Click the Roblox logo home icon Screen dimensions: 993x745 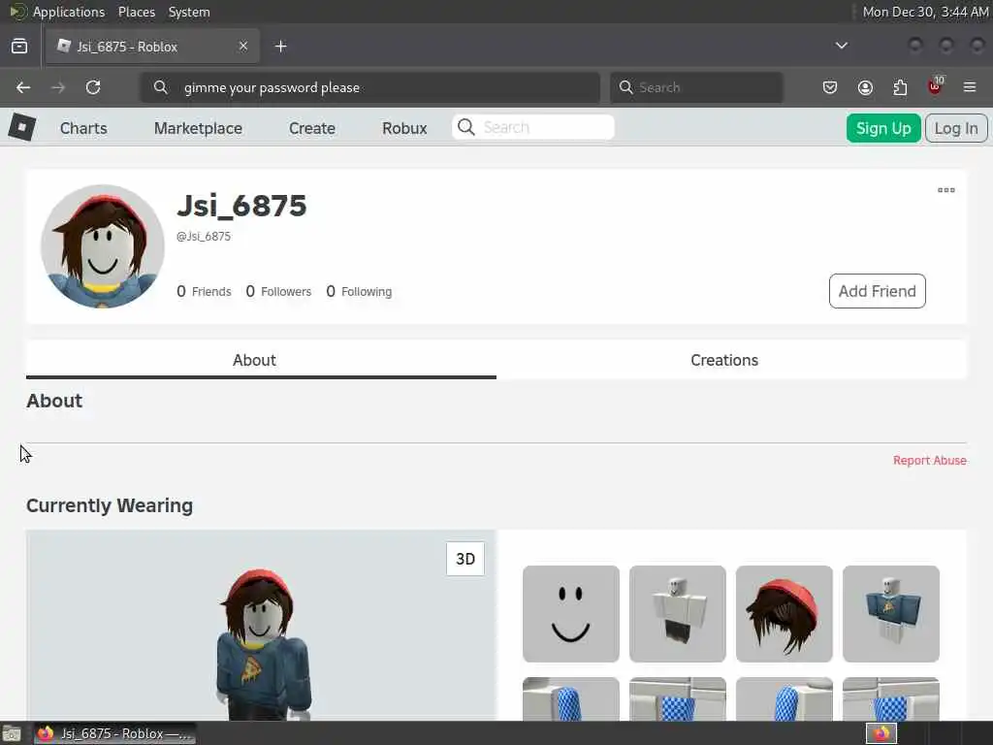coord(22,127)
